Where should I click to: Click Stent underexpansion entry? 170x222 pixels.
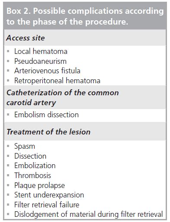tap(49, 195)
